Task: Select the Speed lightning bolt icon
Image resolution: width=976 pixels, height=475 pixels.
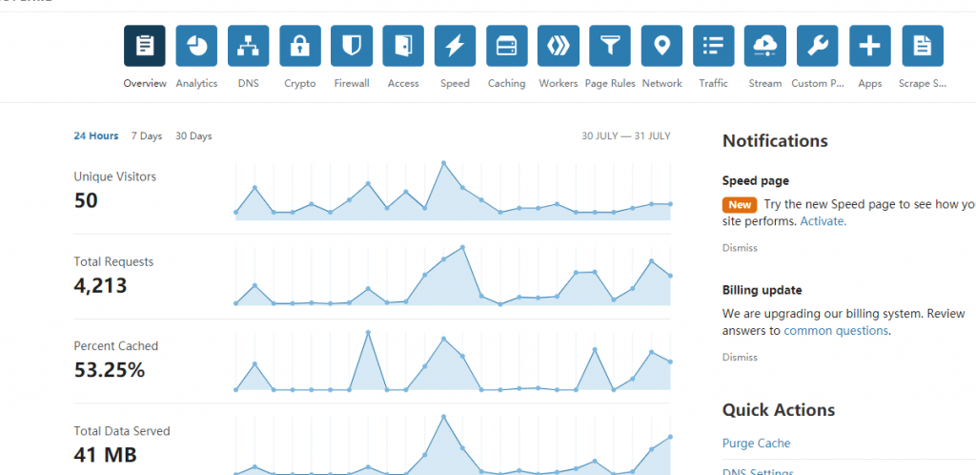Action: click(x=455, y=46)
